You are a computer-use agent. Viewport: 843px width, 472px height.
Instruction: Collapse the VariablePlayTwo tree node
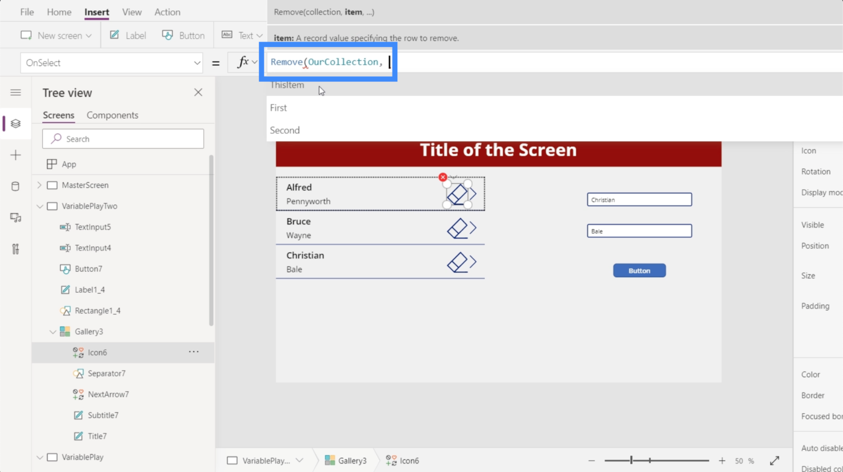40,206
